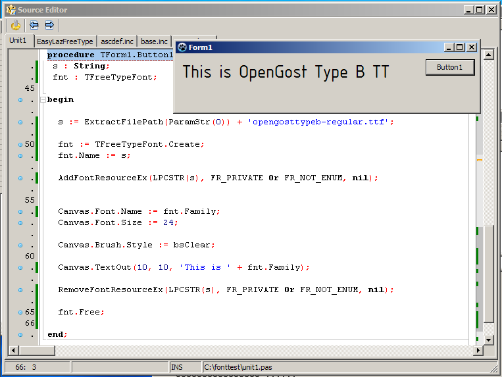The image size is (502, 377).
Task: Click gutter dot beside the fnt.Free line
Action: click(x=20, y=312)
